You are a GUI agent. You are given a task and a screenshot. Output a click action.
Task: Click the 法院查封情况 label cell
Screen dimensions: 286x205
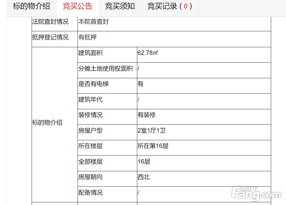[50, 22]
